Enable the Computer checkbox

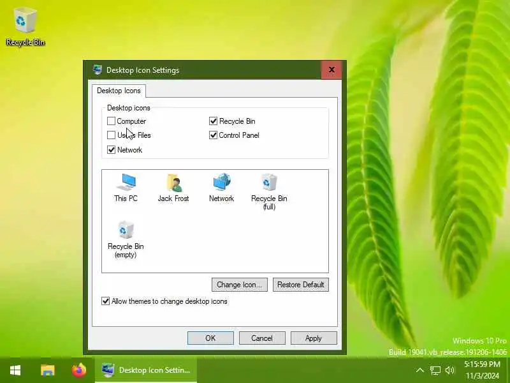pos(111,121)
